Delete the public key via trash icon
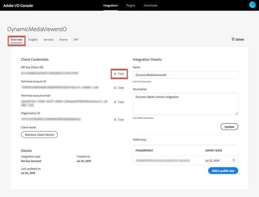The height and width of the screenshot is (197, 259). click(234, 160)
